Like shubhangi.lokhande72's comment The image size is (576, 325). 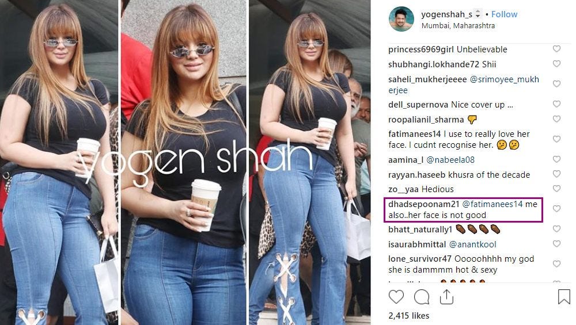[x=556, y=64]
